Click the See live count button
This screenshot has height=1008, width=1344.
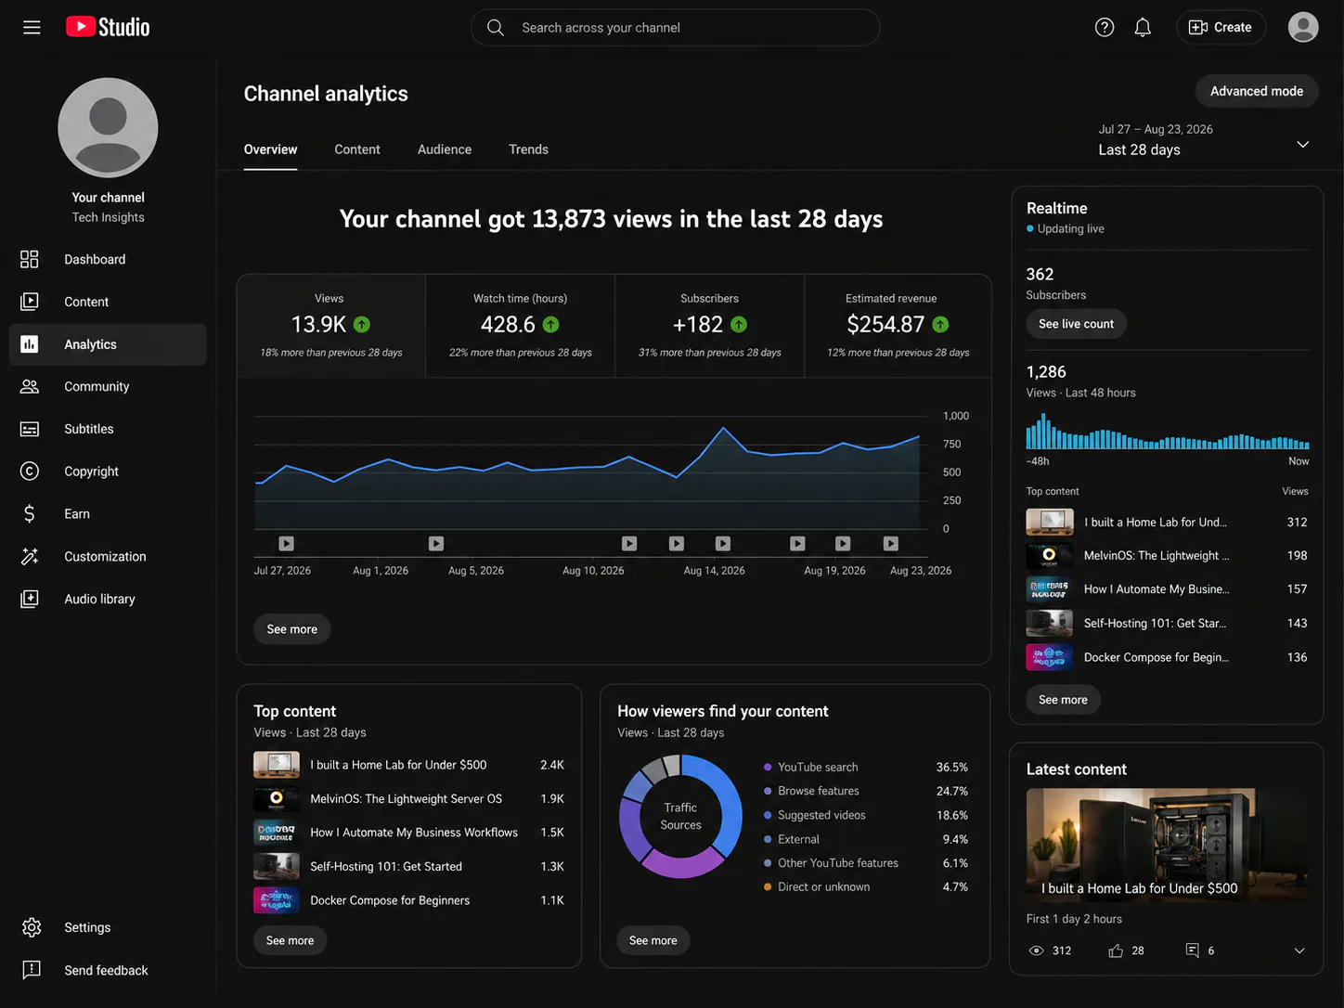pyautogui.click(x=1076, y=324)
